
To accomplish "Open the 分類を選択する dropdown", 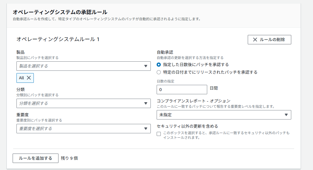I will point(83,103).
